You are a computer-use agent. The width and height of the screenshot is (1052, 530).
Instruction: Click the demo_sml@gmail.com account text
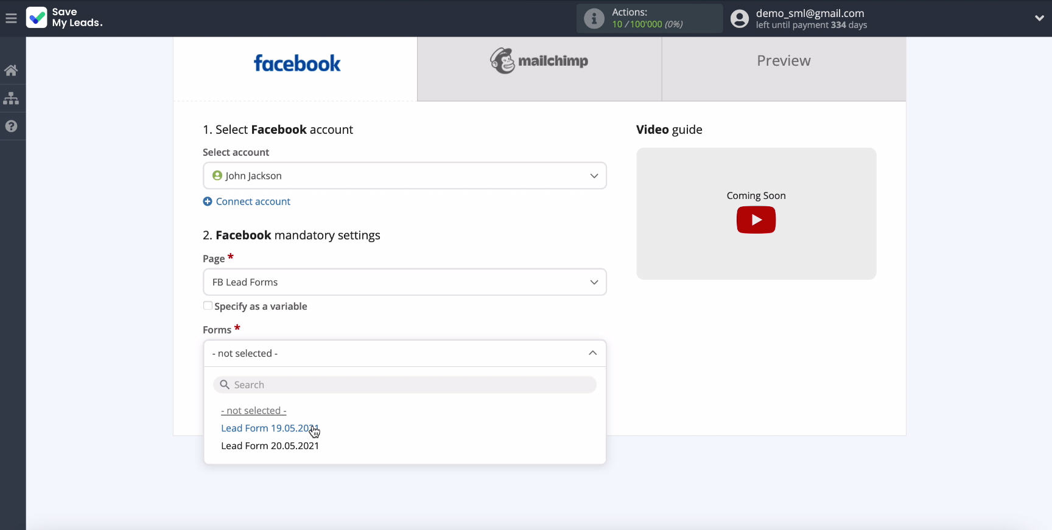coord(810,13)
